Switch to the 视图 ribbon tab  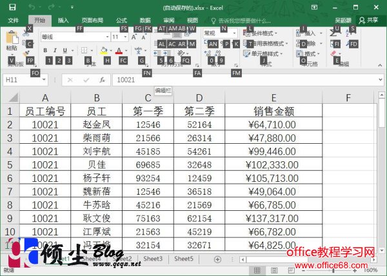click(192, 21)
